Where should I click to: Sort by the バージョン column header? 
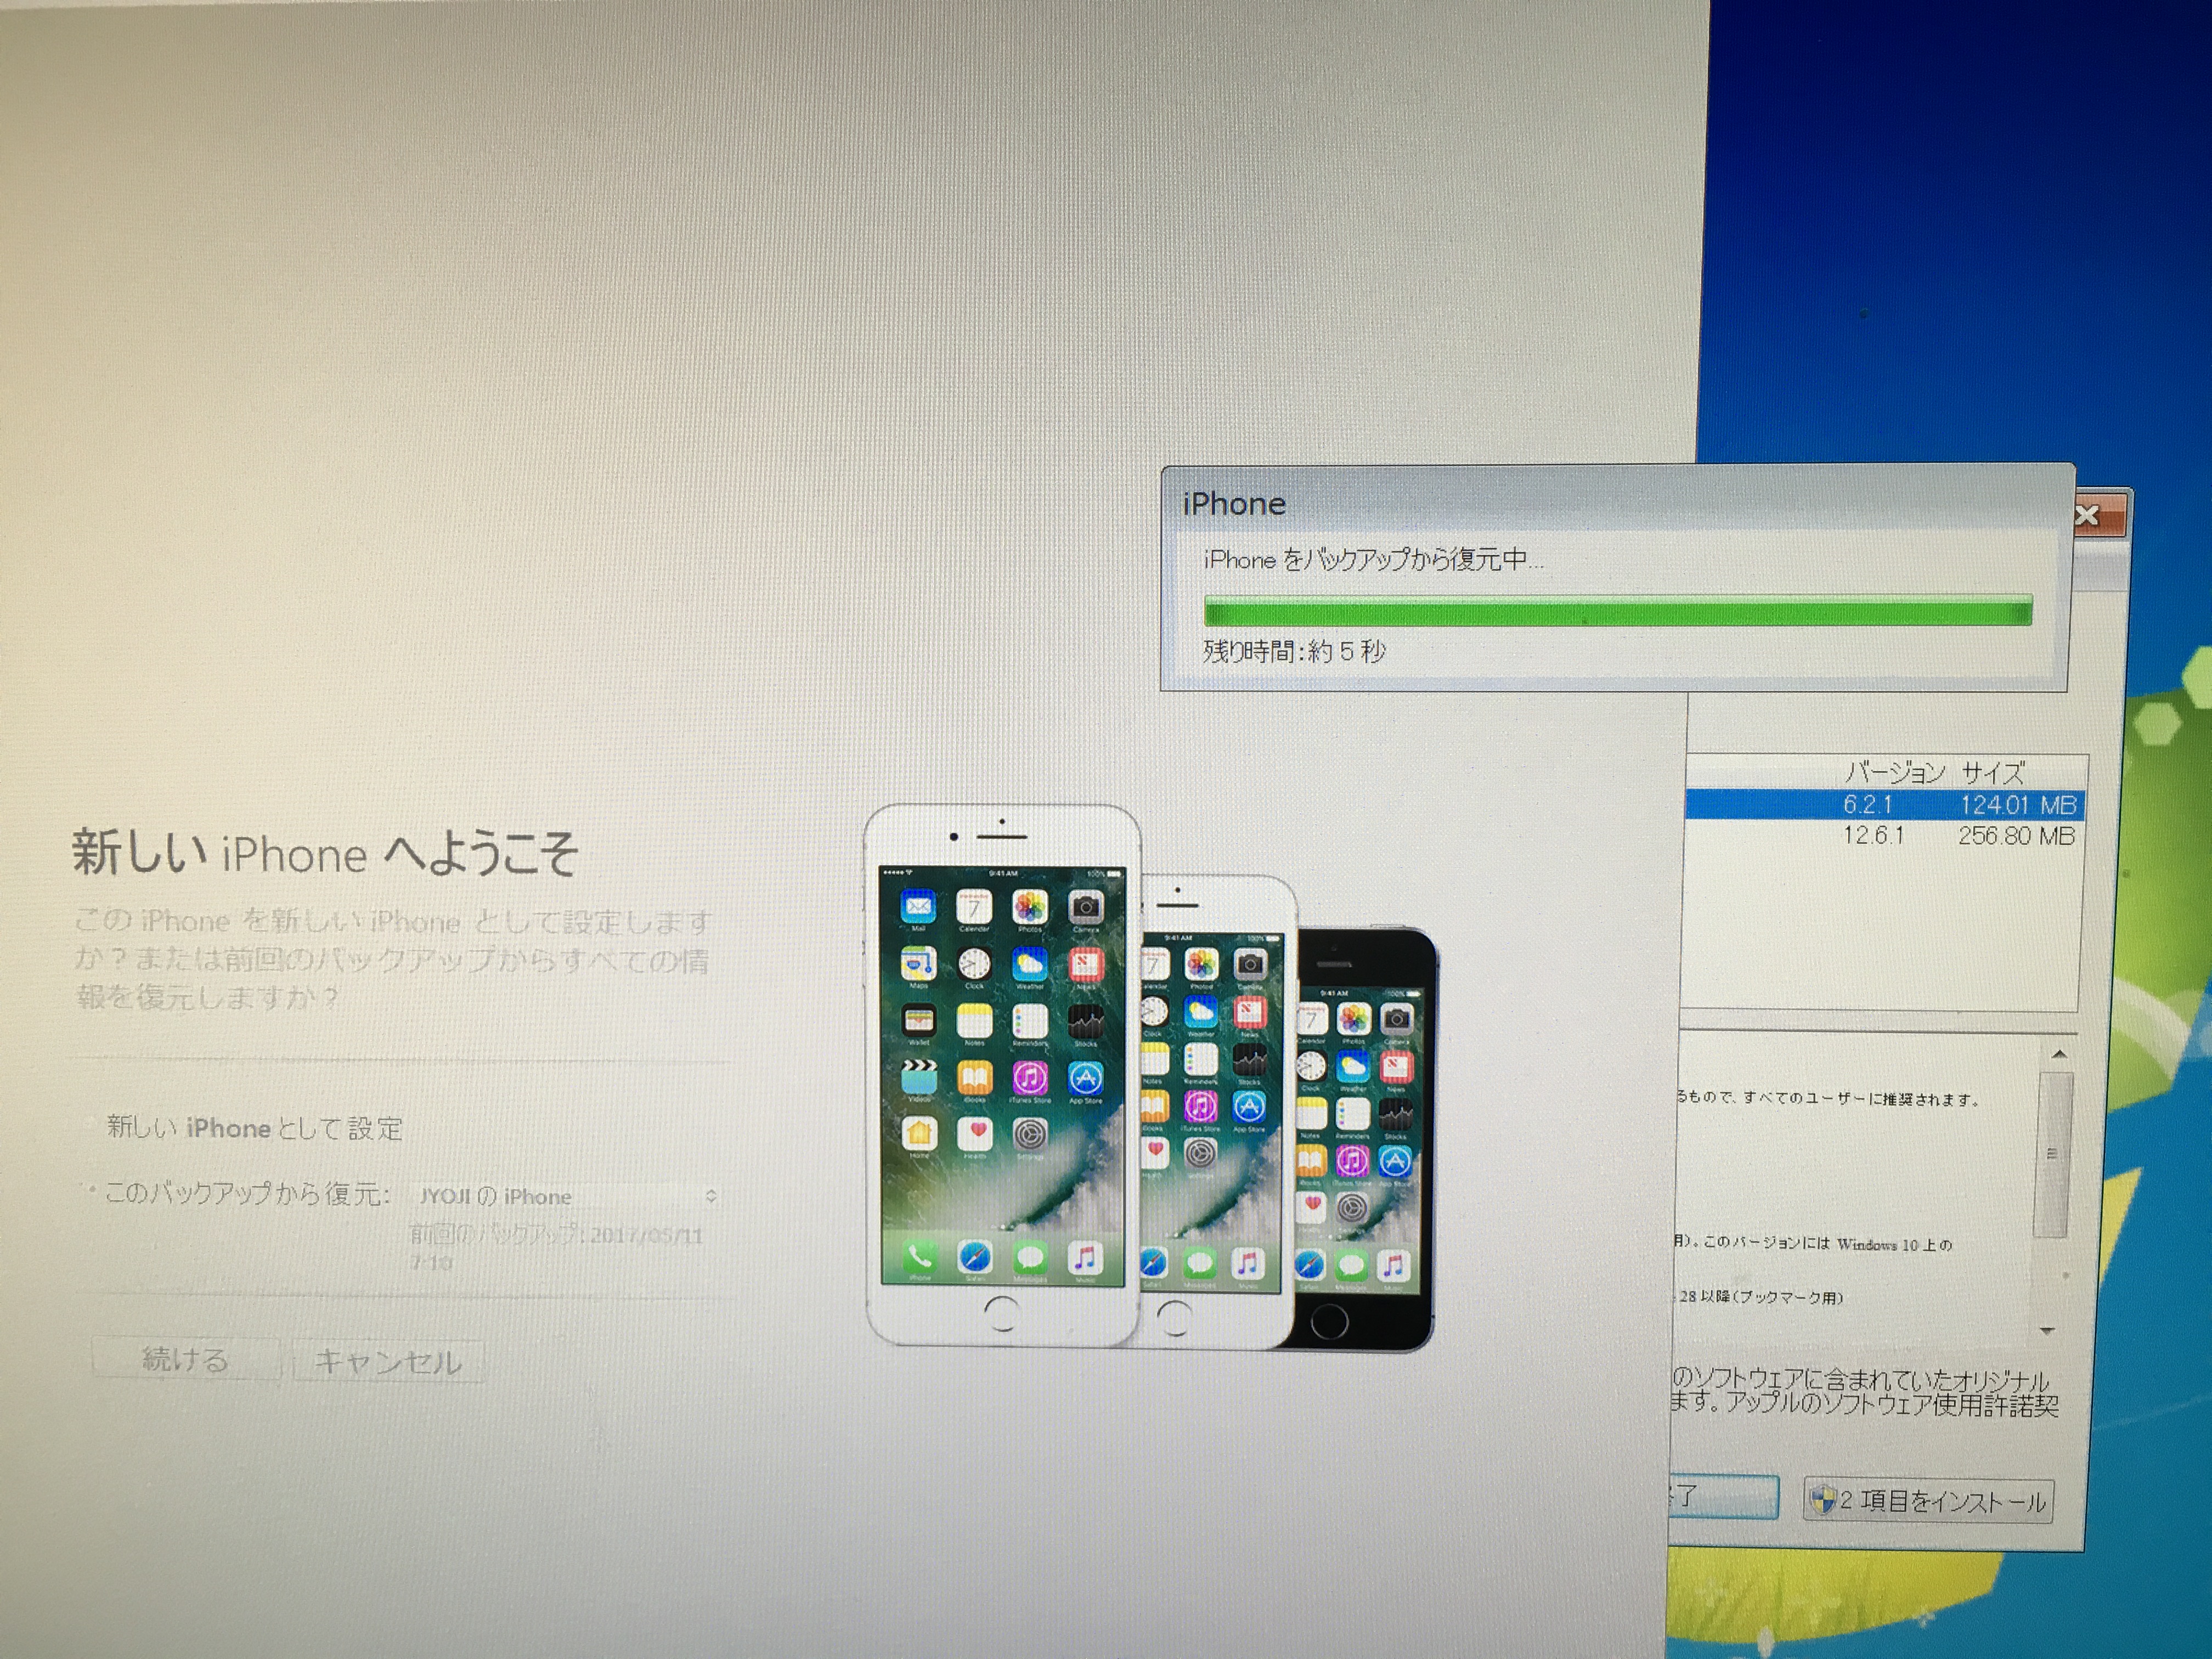(1894, 772)
